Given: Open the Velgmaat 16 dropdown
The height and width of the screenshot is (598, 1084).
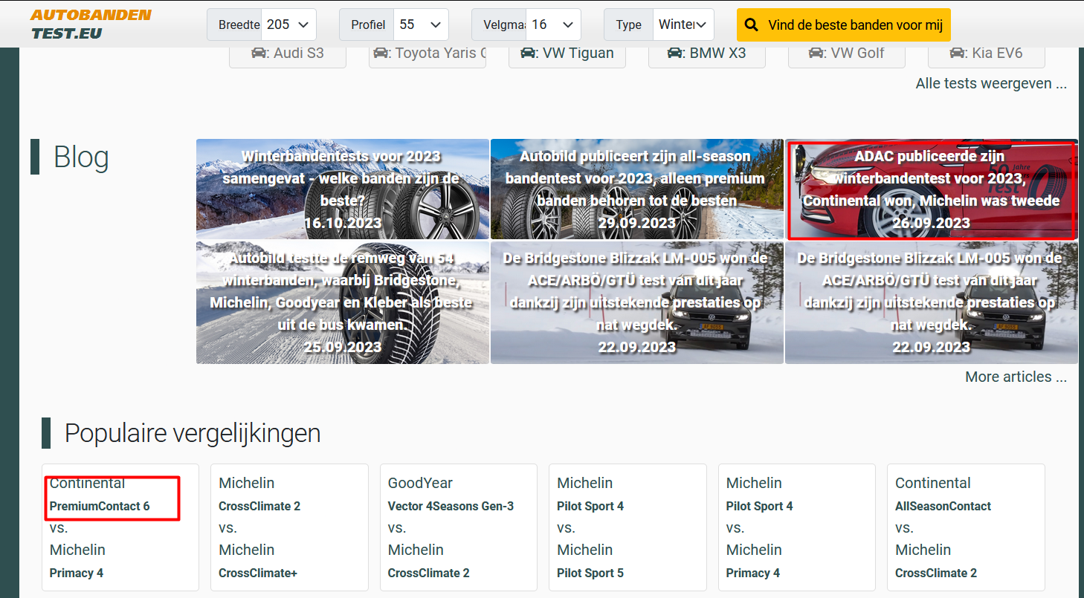Looking at the screenshot, I should pos(553,25).
